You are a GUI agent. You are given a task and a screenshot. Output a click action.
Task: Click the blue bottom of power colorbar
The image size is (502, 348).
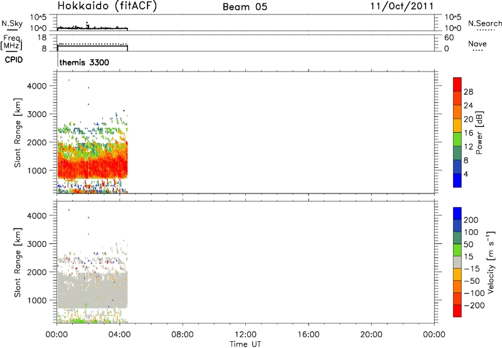click(x=457, y=180)
